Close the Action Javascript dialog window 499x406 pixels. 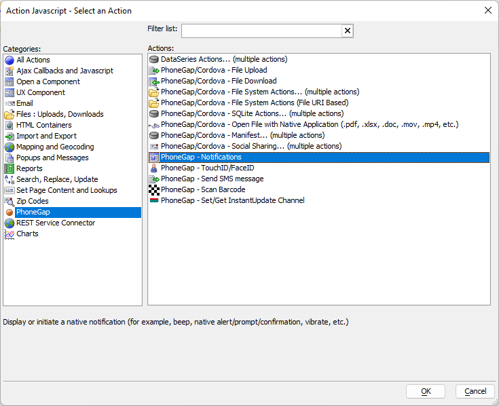click(488, 10)
